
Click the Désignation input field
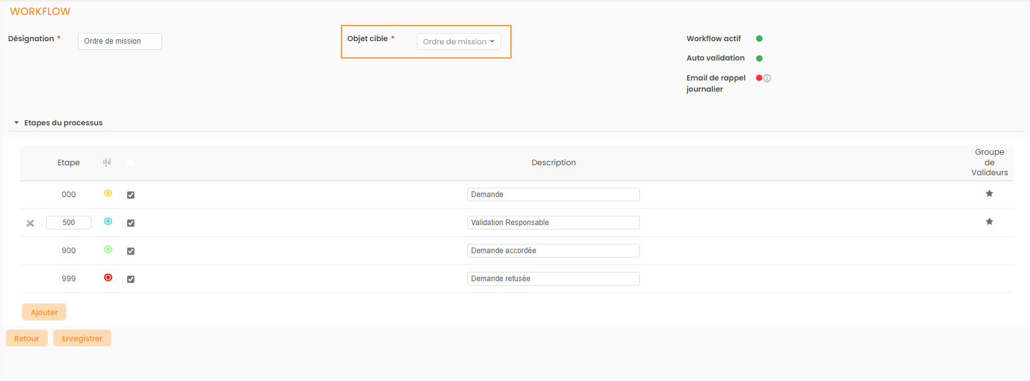[x=120, y=41]
